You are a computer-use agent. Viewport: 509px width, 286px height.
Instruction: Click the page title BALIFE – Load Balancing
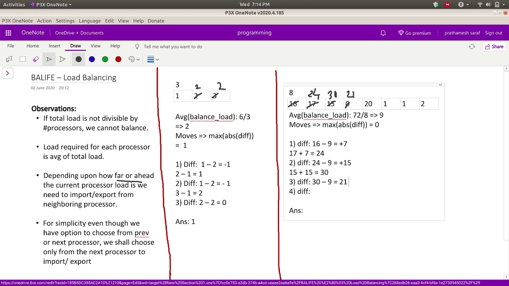click(74, 77)
